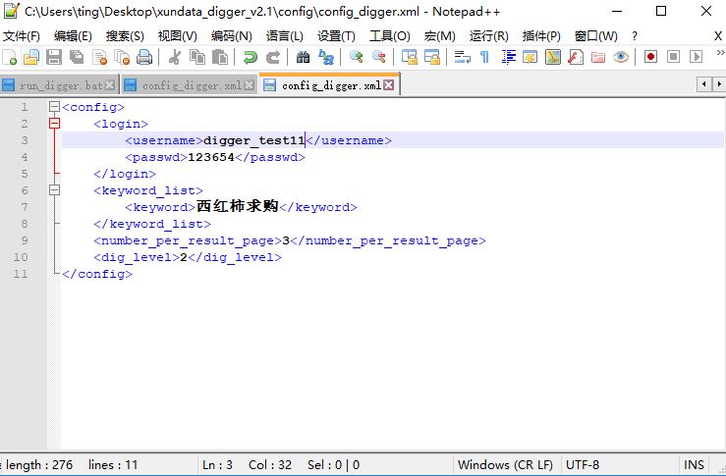The image size is (726, 476).
Task: Paste clipboard using the toolbar icon
Action: [x=220, y=57]
